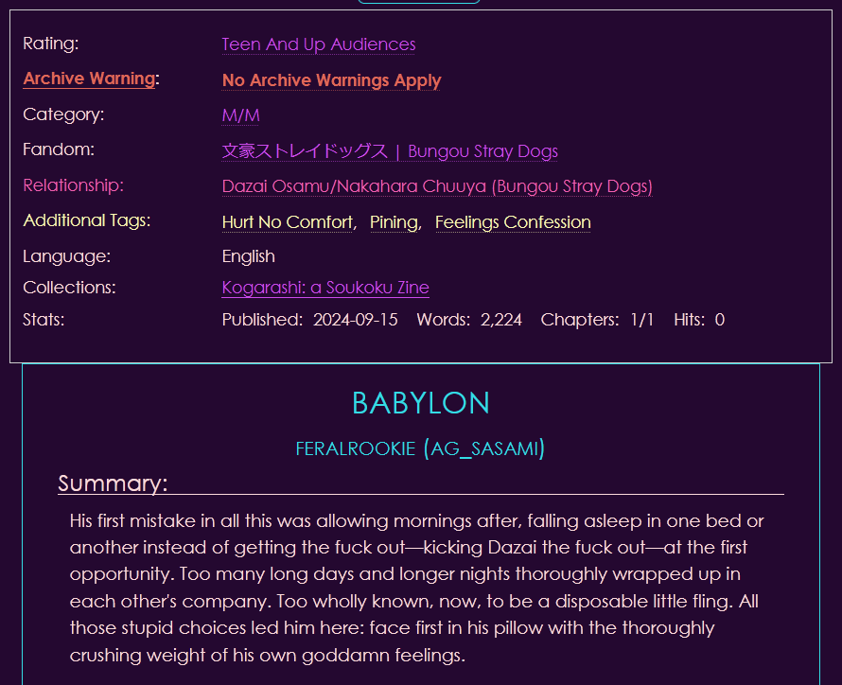
Task: Click the Chapters value 1/1
Action: pyautogui.click(x=642, y=320)
